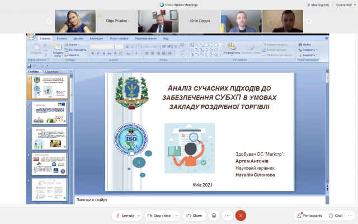The width and height of the screenshot is (358, 224).
Task: Click the Создать слайд icon
Action: [58, 48]
